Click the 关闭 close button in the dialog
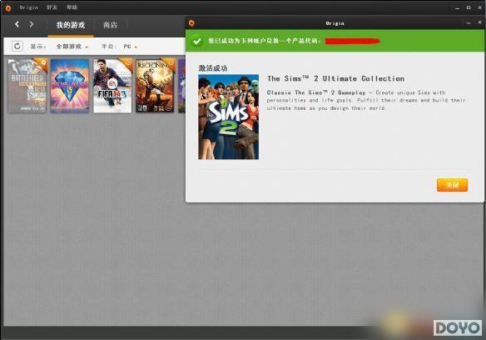 click(452, 185)
